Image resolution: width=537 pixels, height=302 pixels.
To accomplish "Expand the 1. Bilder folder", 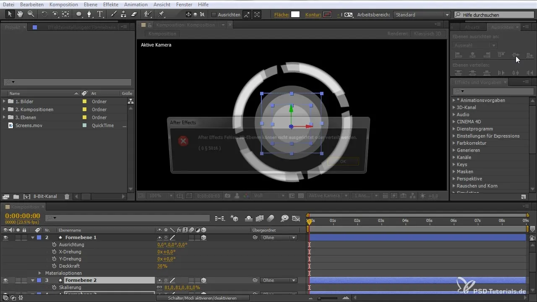I will (4, 102).
